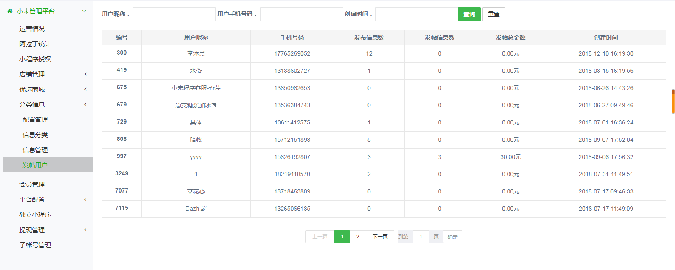675x270 pixels.
Task: Open 阿拉丁统计 in the sidebar
Action: [x=35, y=44]
